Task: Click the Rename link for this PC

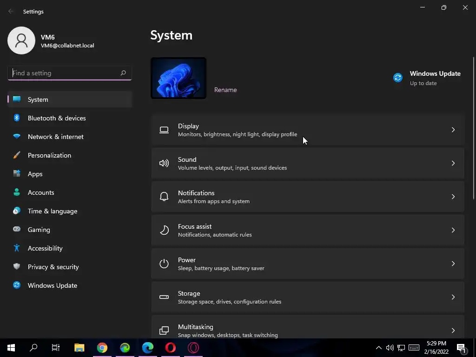Action: click(225, 90)
